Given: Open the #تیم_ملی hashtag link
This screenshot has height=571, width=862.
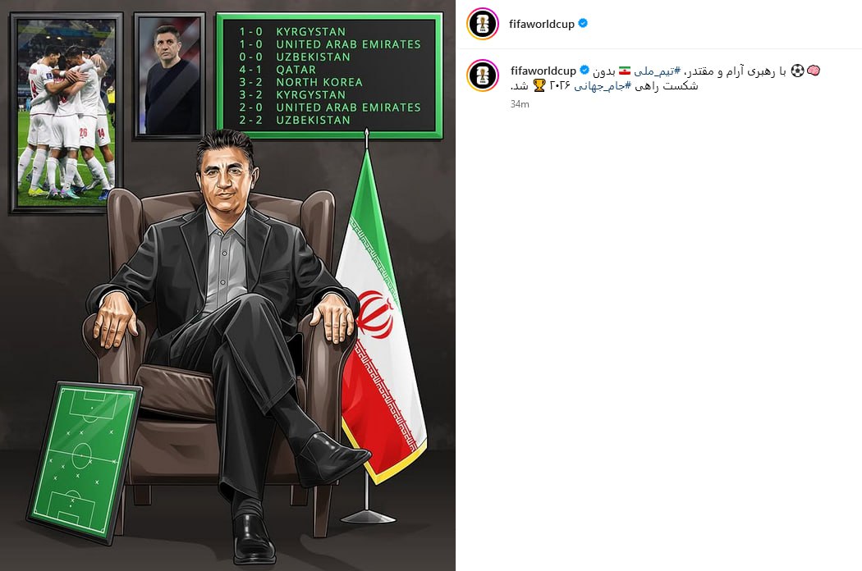Looking at the screenshot, I should (x=657, y=71).
